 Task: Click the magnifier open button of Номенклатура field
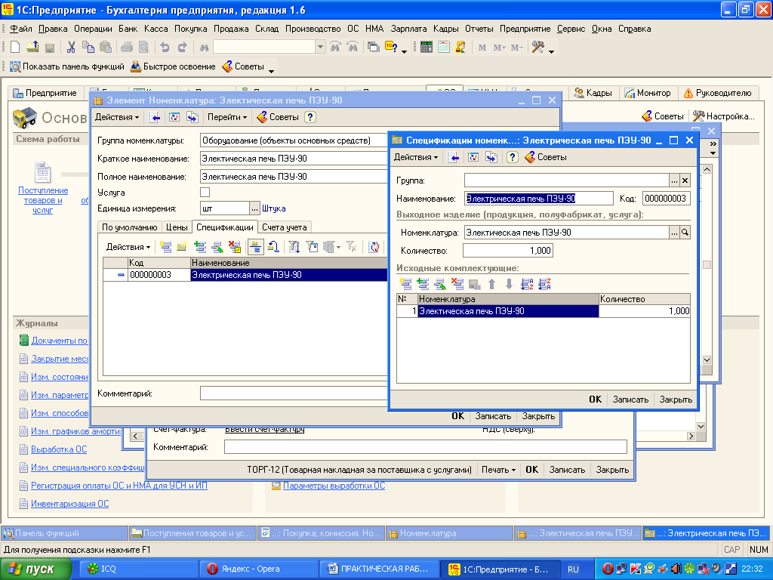685,233
